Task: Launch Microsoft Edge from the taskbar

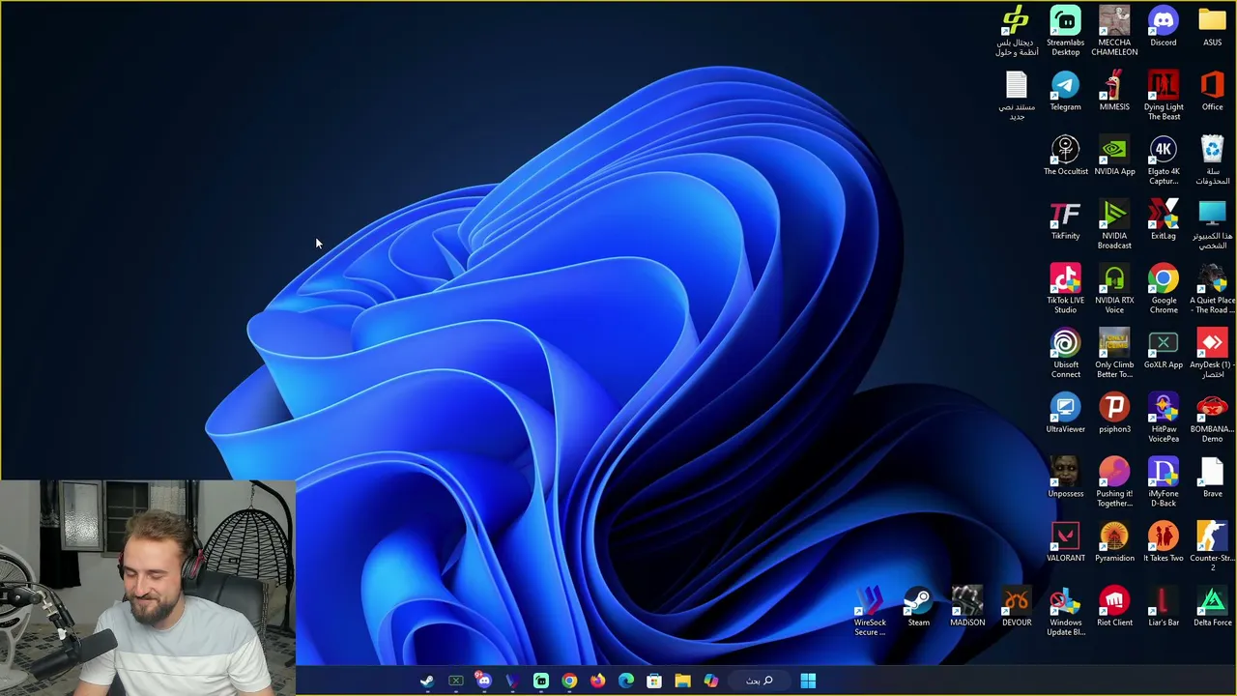Action: coord(626,681)
